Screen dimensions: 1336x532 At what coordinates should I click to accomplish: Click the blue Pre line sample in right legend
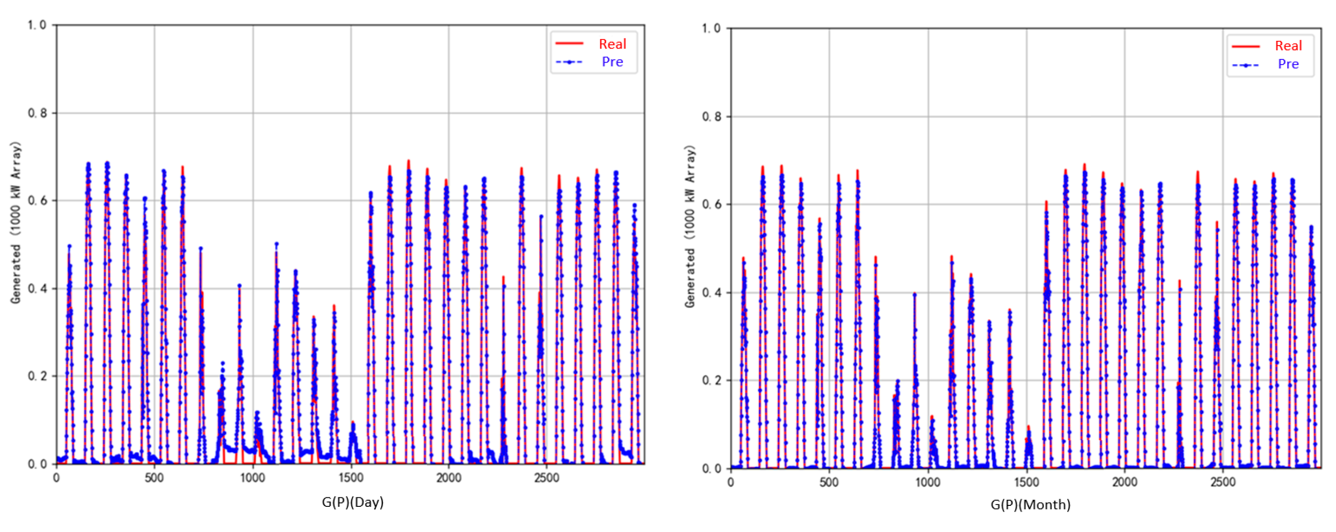click(1245, 65)
